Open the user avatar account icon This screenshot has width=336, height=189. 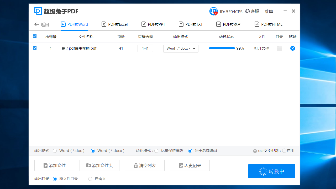click(213, 11)
